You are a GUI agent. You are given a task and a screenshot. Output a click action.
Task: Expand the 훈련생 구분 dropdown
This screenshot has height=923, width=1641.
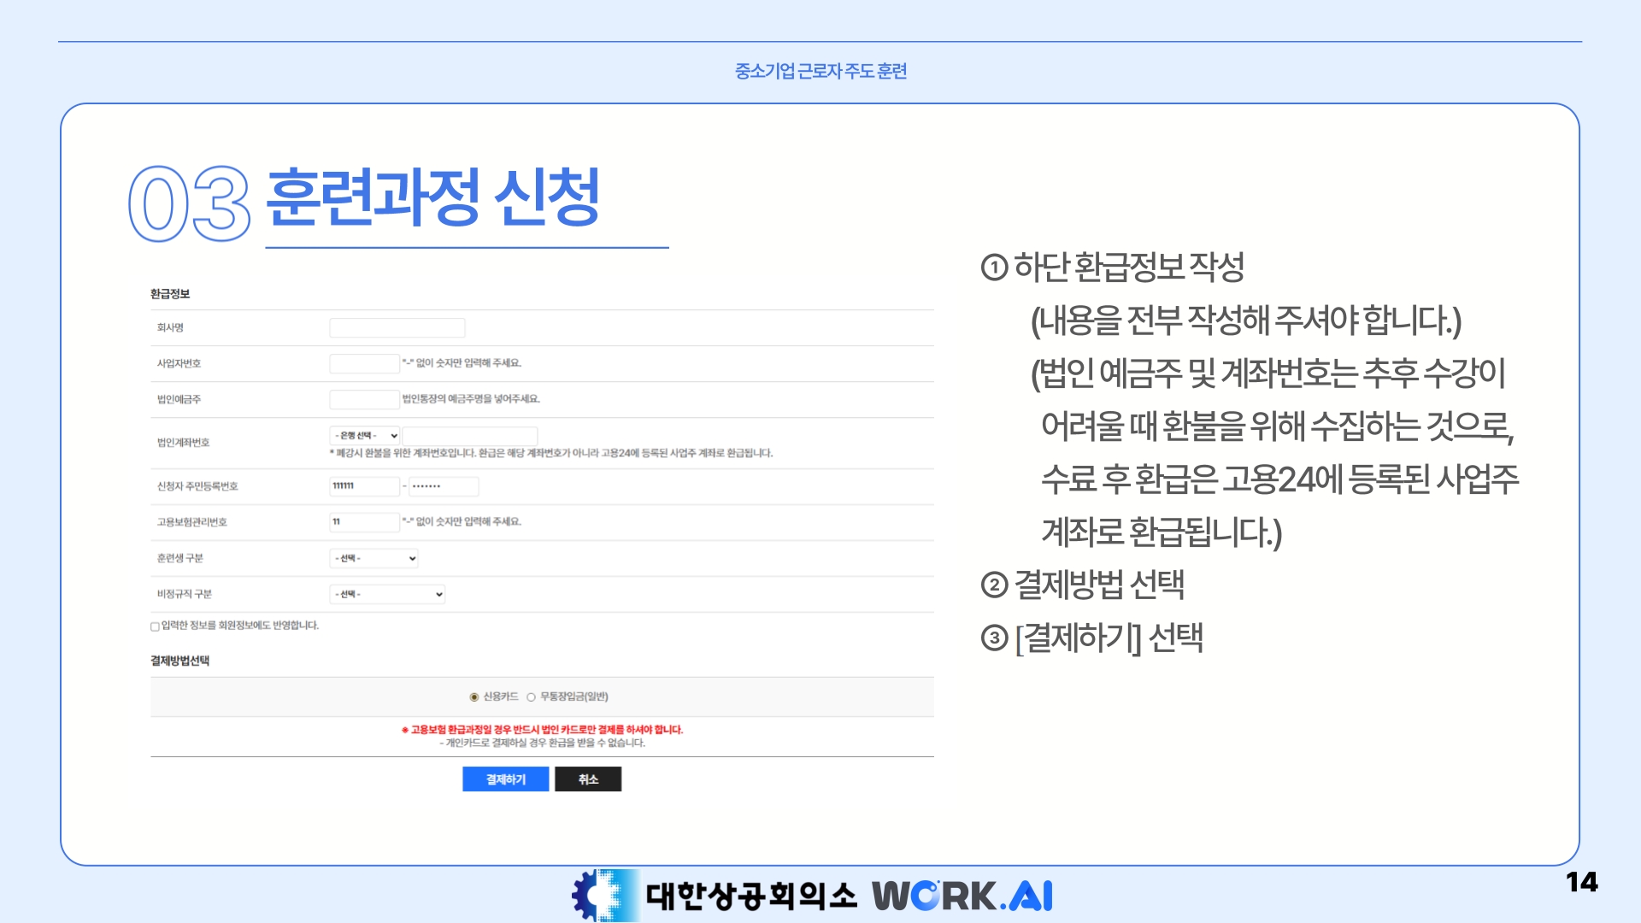(373, 558)
